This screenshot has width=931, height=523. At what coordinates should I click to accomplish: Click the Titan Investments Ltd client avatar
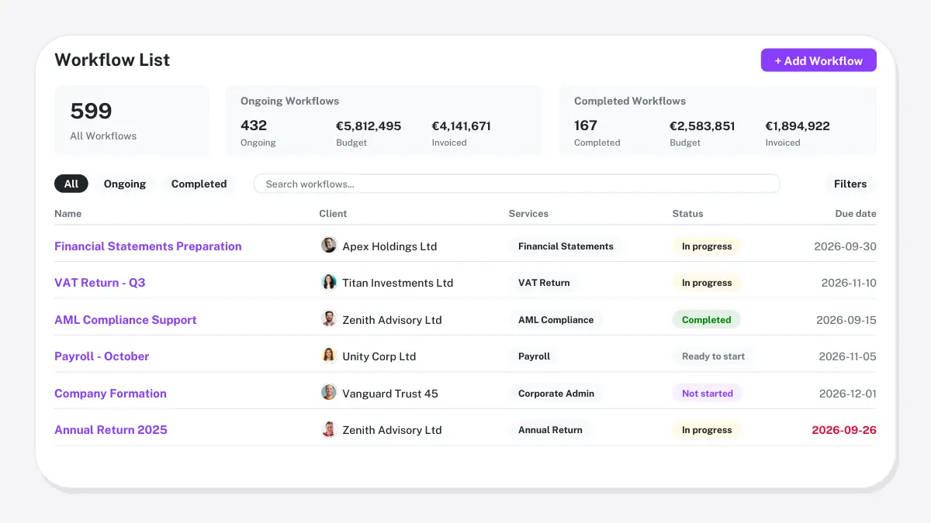point(329,283)
